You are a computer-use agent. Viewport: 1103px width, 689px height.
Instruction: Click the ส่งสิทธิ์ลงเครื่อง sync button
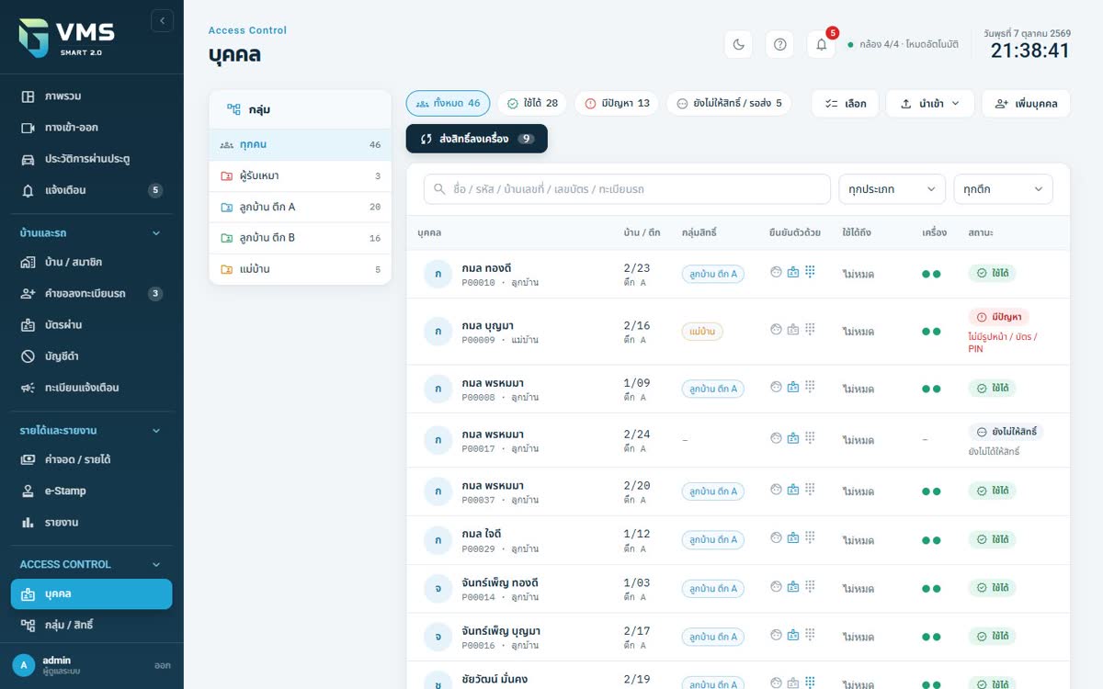click(x=477, y=139)
